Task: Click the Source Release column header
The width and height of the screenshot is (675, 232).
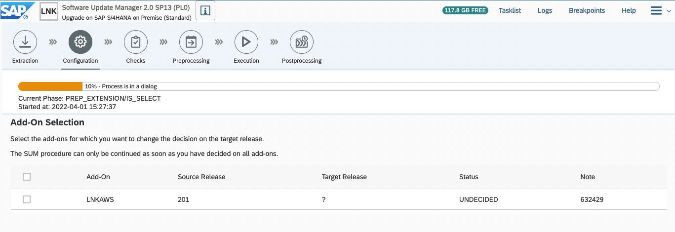Action: click(x=201, y=177)
